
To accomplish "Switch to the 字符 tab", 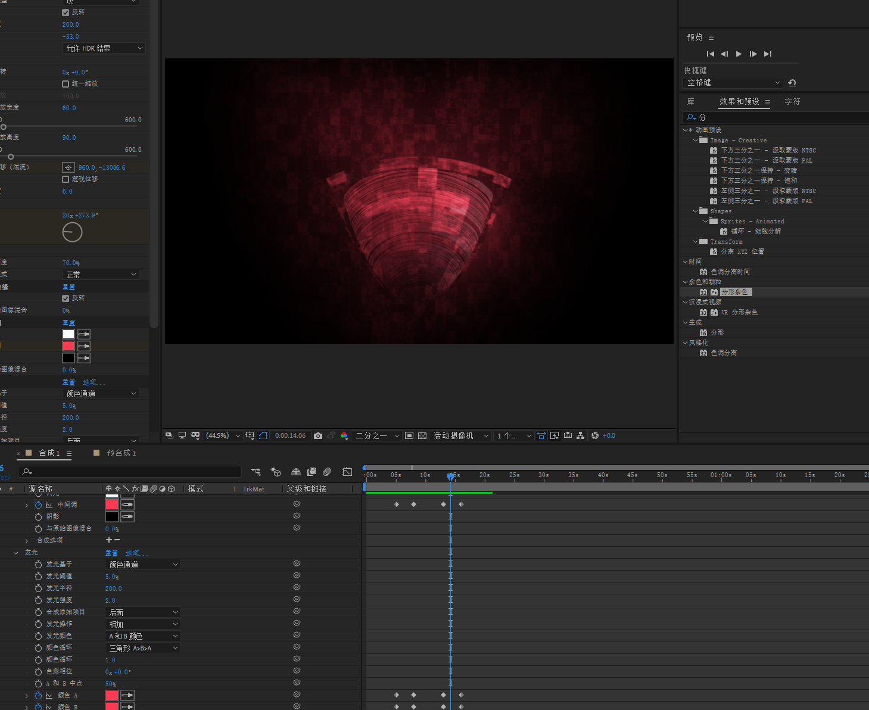I will [x=792, y=102].
